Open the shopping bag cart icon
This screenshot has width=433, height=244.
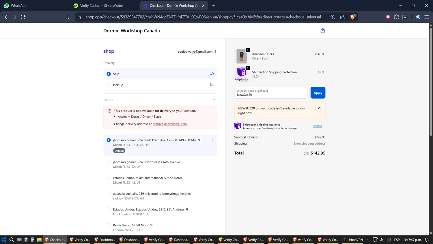coord(322,31)
